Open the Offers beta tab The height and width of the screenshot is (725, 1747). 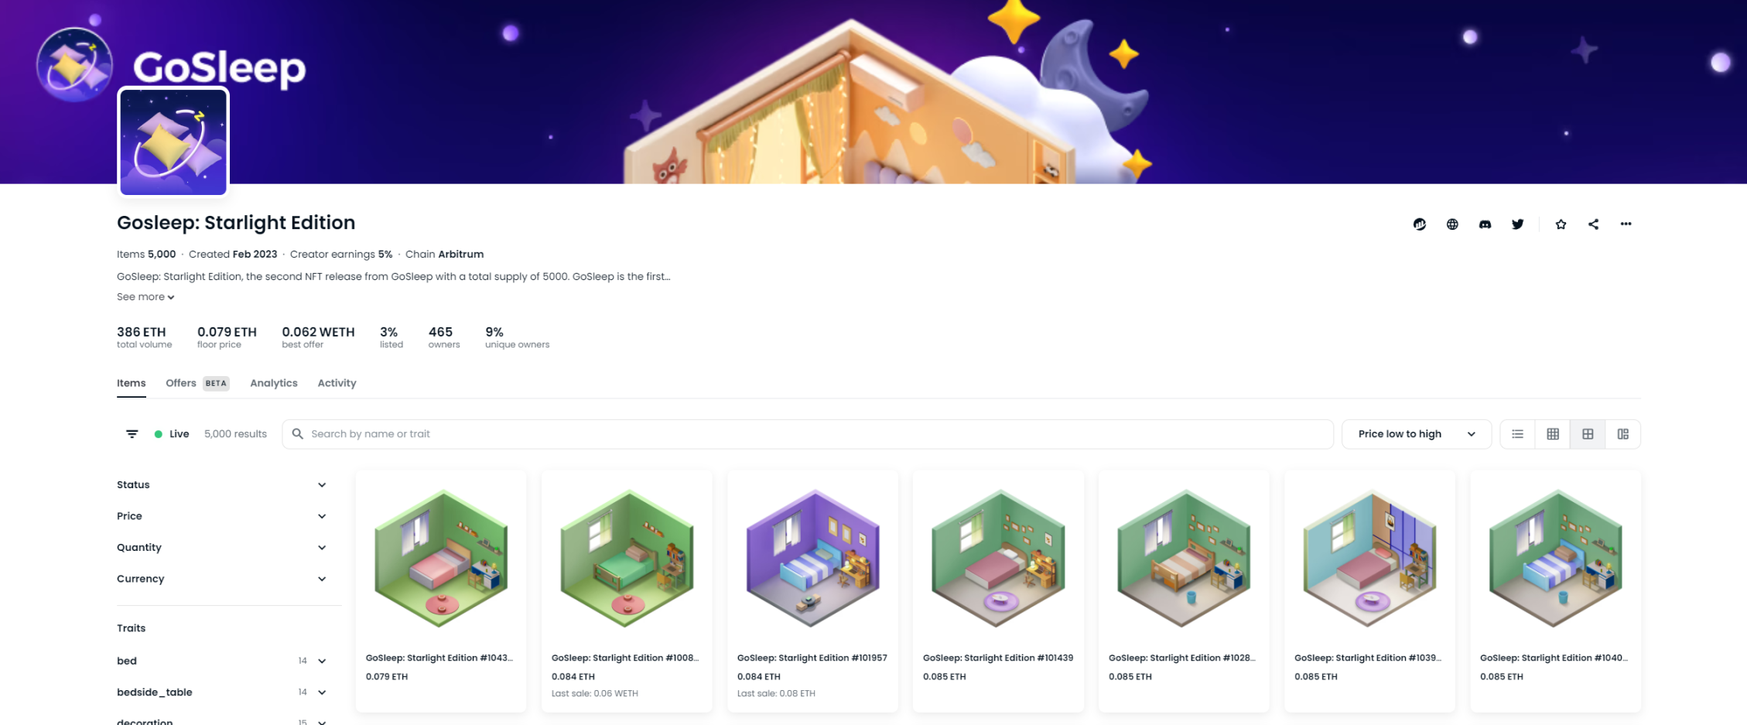(x=197, y=383)
